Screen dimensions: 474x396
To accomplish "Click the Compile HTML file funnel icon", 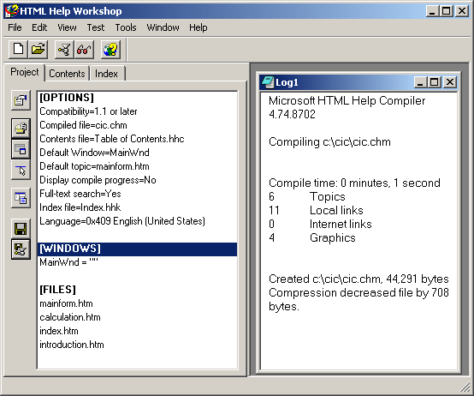I will (x=64, y=49).
